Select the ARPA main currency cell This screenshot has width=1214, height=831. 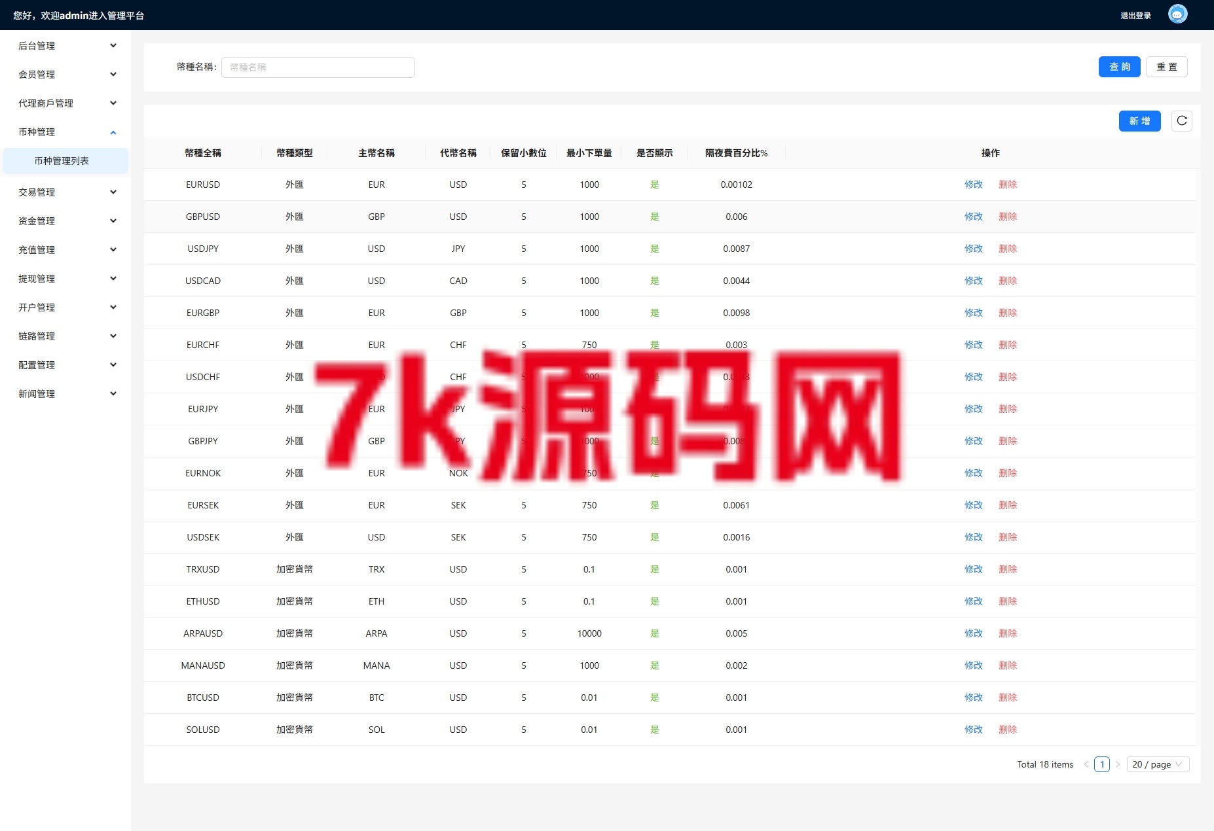pyautogui.click(x=377, y=633)
